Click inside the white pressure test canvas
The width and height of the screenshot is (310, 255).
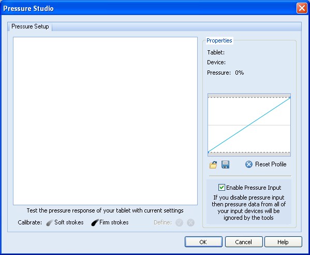(x=105, y=121)
